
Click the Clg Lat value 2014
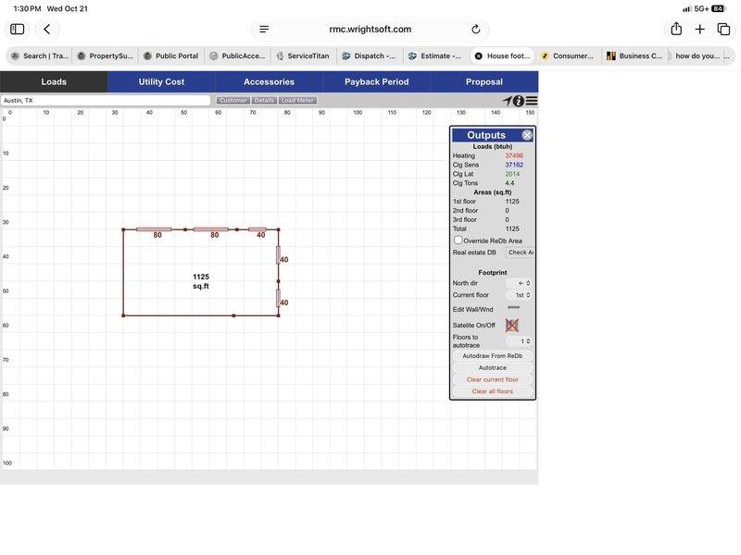(512, 174)
